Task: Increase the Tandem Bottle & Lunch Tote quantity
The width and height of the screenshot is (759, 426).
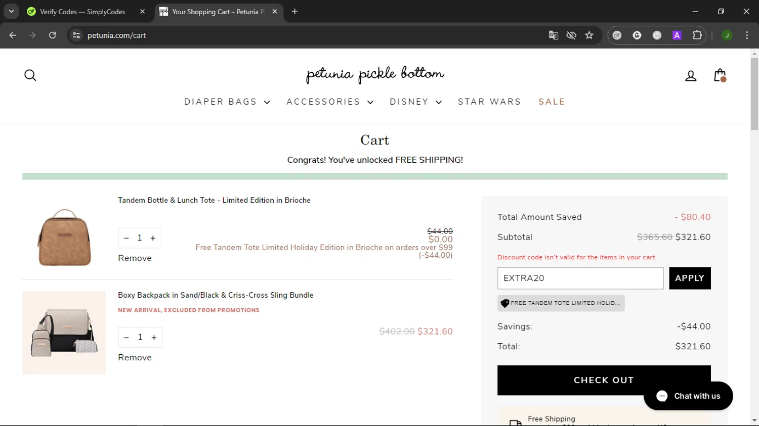Action: 153,238
